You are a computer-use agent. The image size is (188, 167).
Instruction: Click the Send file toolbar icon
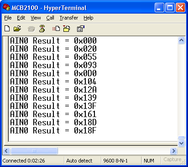coord(56,29)
